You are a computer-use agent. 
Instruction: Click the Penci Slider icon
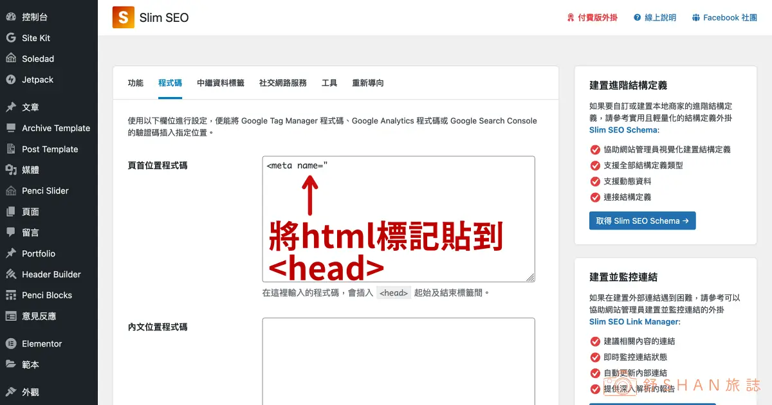11,191
